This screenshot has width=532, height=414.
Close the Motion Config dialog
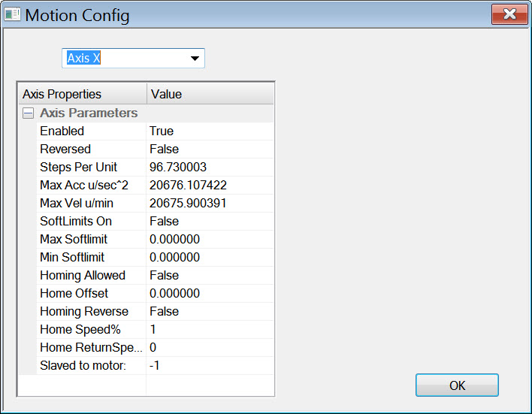click(x=509, y=14)
